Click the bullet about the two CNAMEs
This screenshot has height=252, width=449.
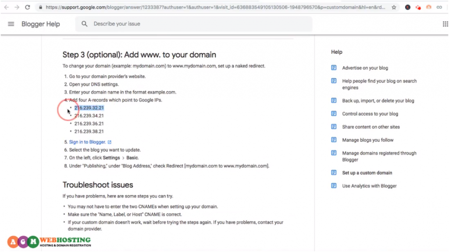[x=143, y=206]
